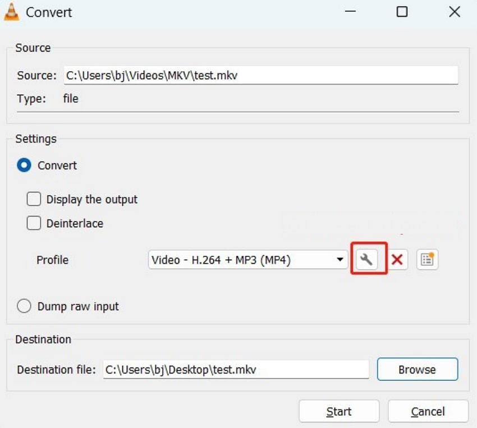Enable Display the output

(x=34, y=199)
